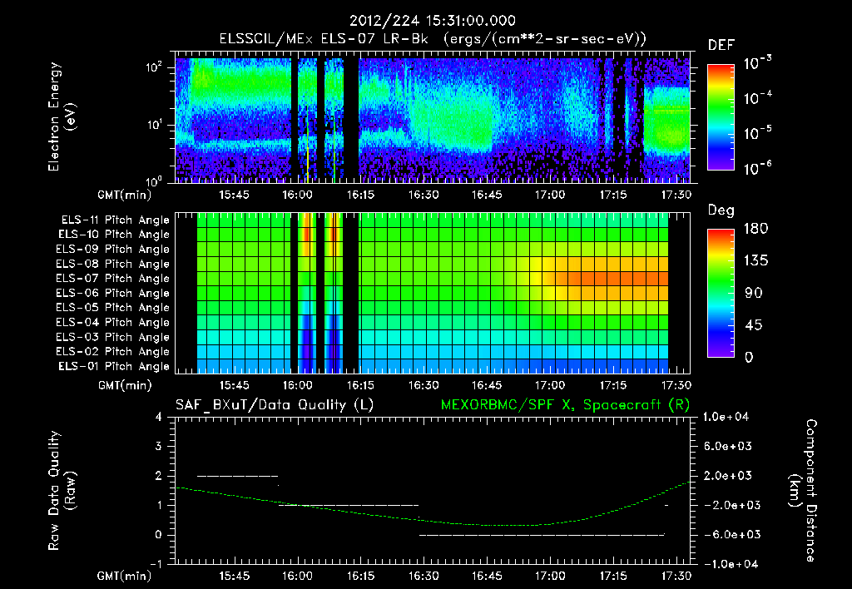The image size is (852, 589).
Task: Click the 90 value on Deg scale
Action: tap(752, 293)
